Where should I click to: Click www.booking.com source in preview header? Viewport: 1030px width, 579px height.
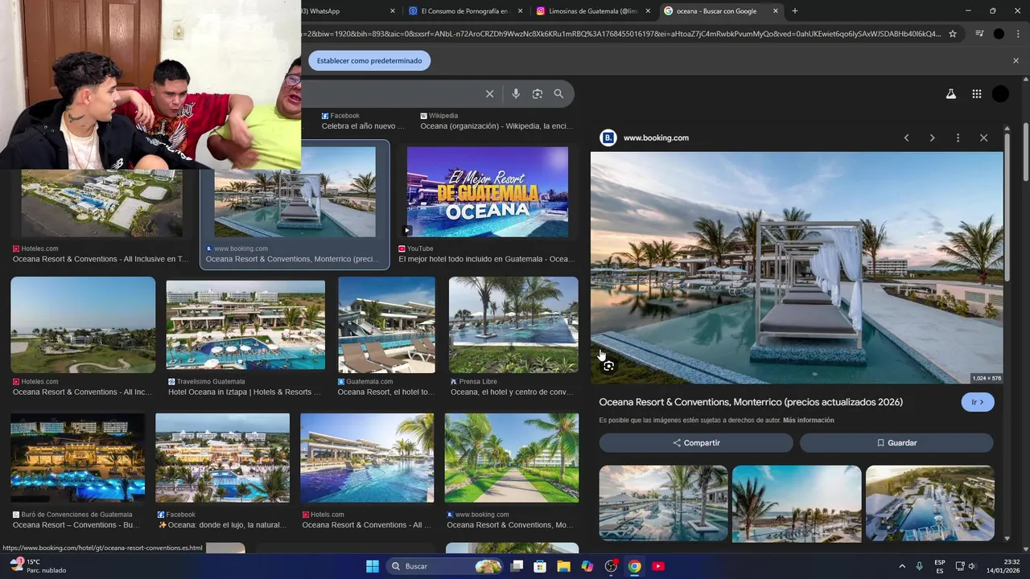tap(656, 138)
